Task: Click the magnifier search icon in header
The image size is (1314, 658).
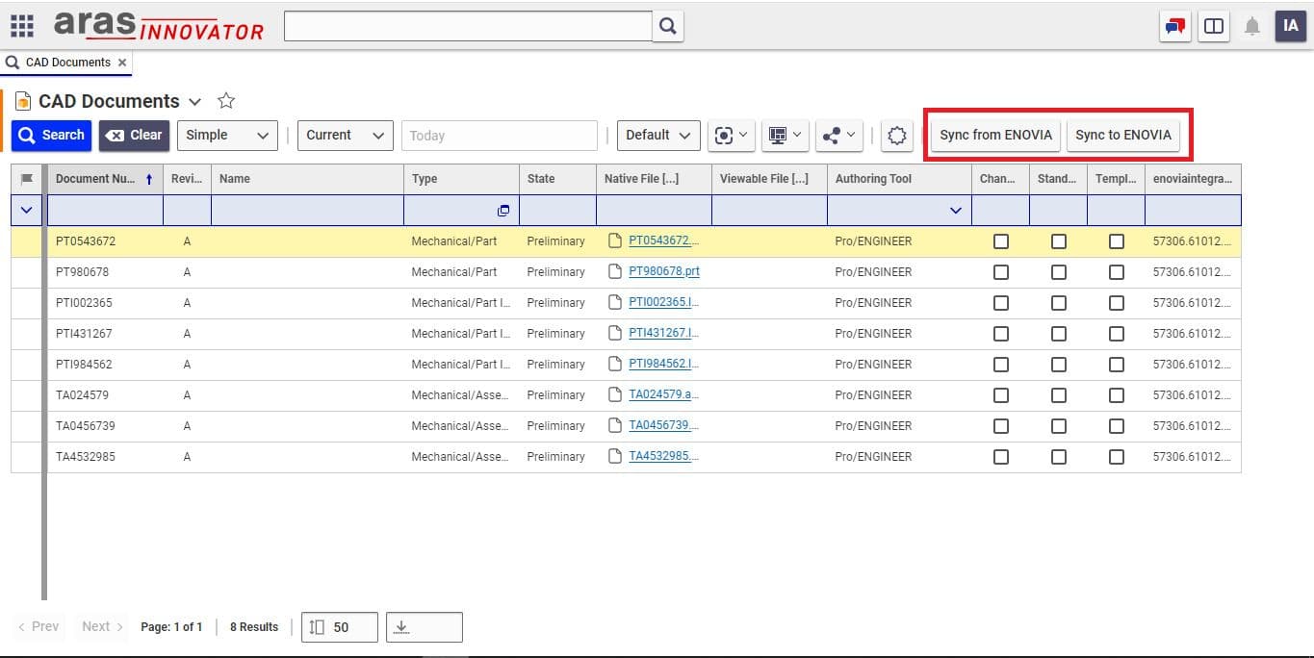Action: (x=668, y=26)
